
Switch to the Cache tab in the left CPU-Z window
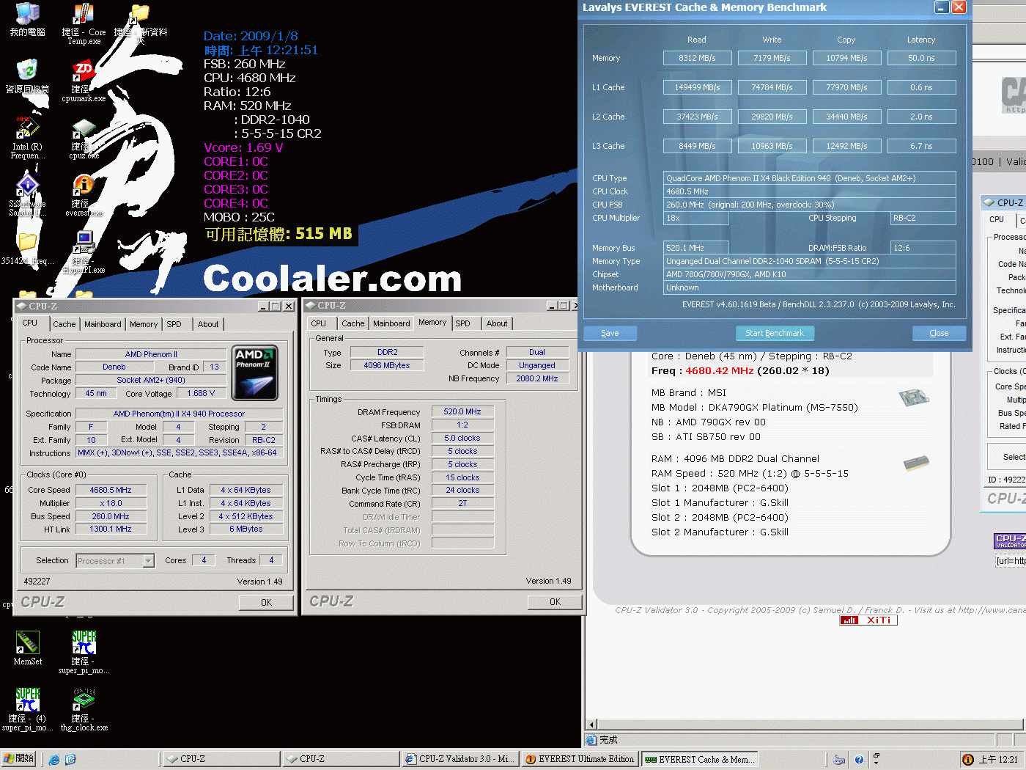tap(64, 324)
